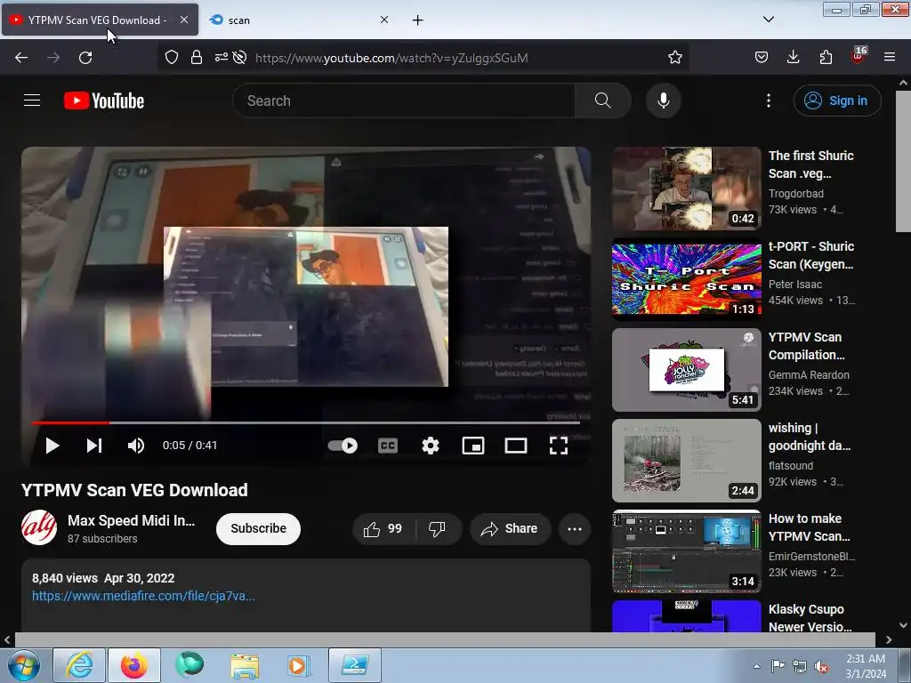911x683 pixels.
Task: Click the address bar URL
Action: [391, 58]
